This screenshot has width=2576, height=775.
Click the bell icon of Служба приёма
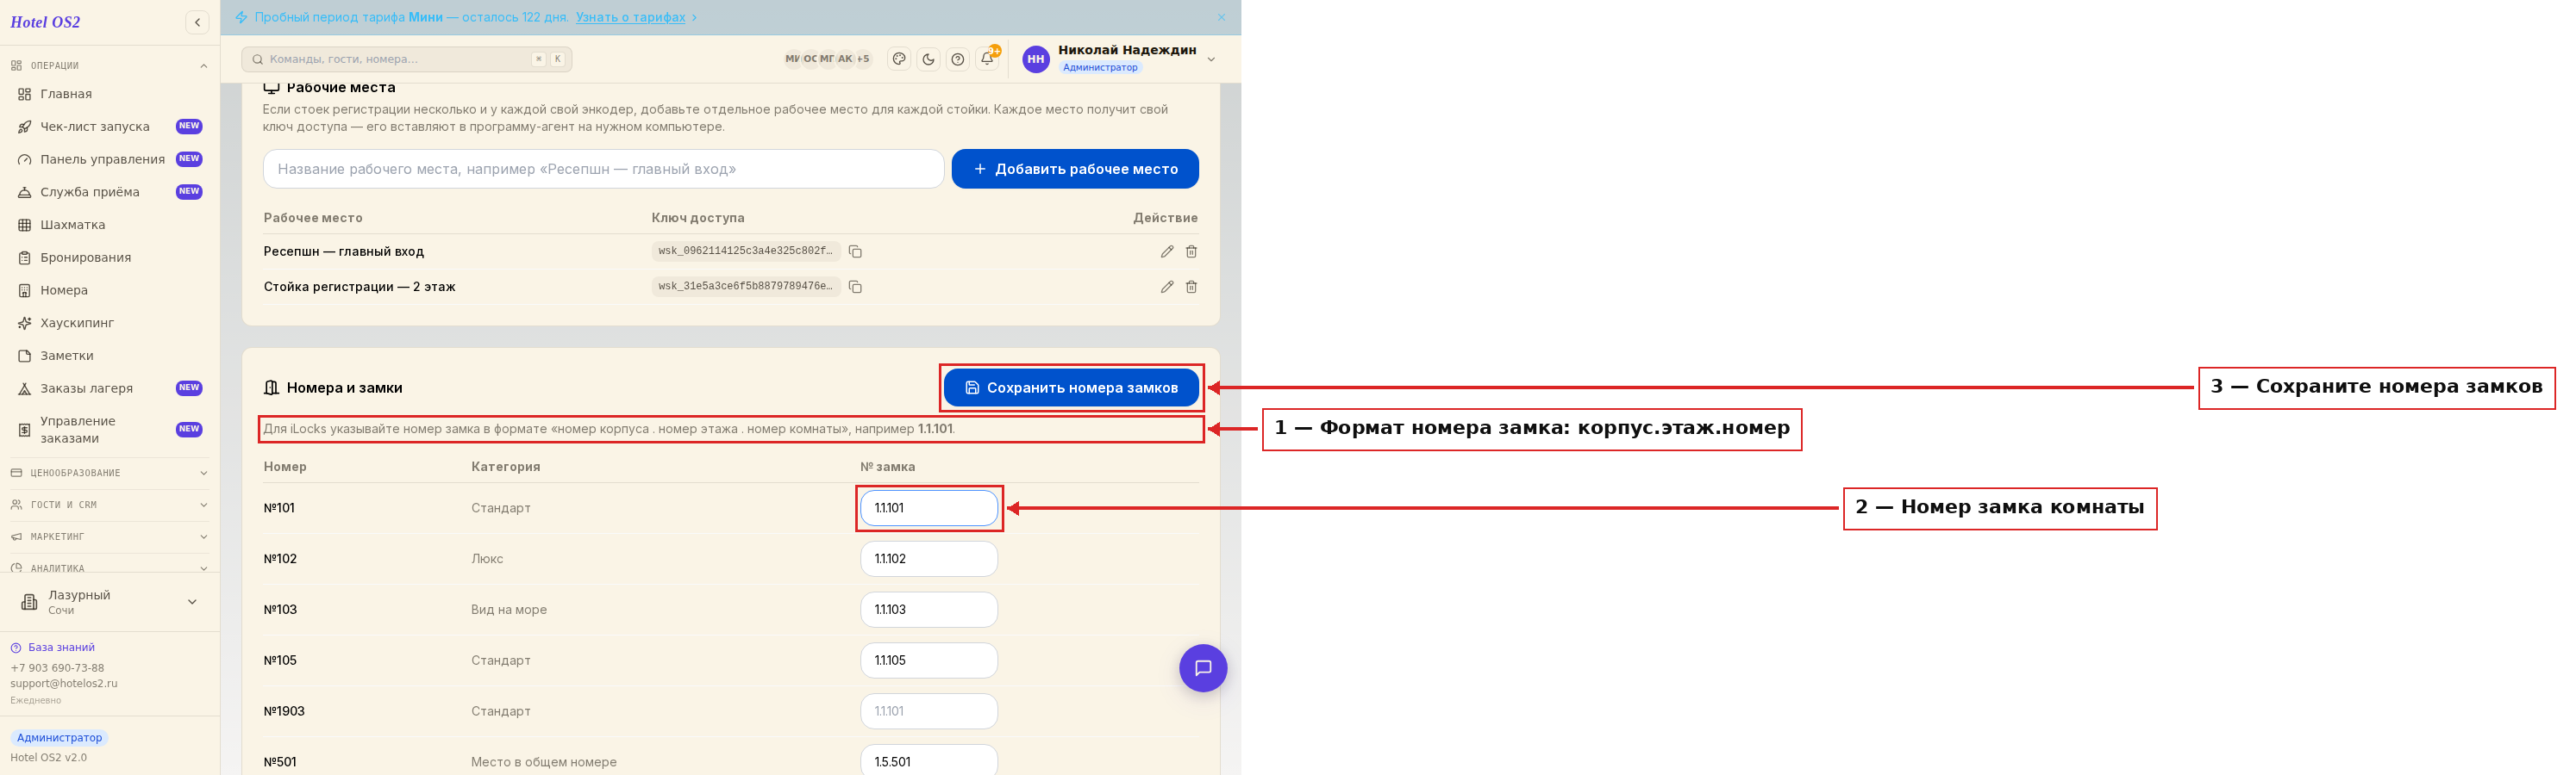25,193
